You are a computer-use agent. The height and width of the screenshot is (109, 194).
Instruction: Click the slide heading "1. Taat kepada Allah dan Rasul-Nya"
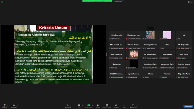point(35,35)
